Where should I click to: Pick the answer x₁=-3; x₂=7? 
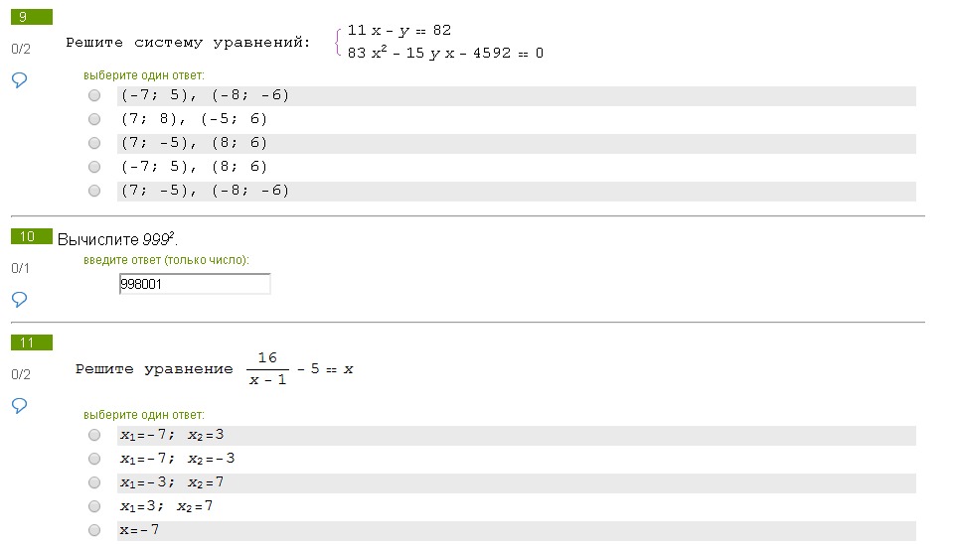tap(94, 482)
